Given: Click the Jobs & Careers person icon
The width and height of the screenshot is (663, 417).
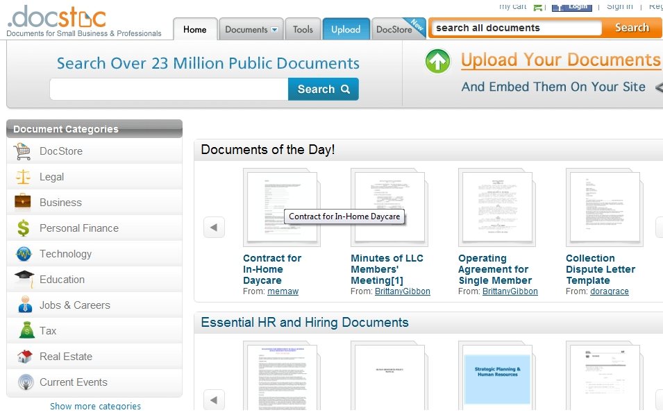Looking at the screenshot, I should coord(25,305).
